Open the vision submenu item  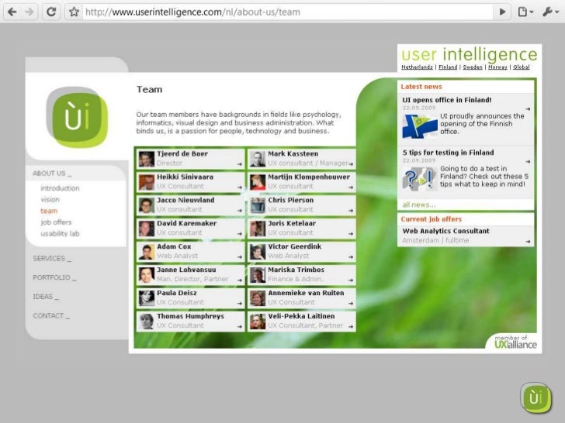50,200
